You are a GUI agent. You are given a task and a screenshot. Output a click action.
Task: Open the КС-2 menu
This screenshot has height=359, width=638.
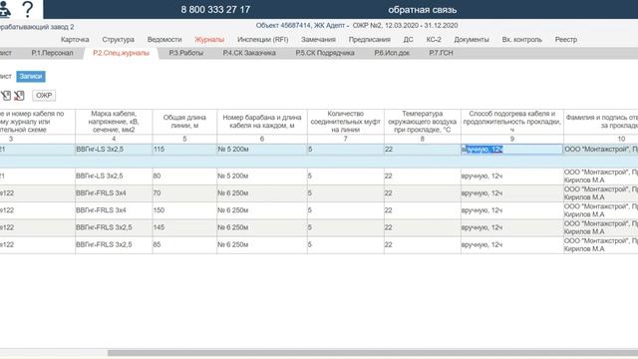click(434, 40)
